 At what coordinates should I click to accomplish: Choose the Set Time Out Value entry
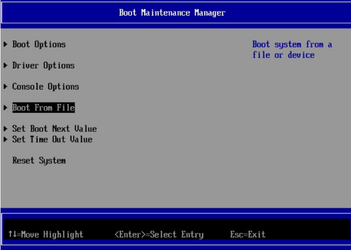pos(52,139)
